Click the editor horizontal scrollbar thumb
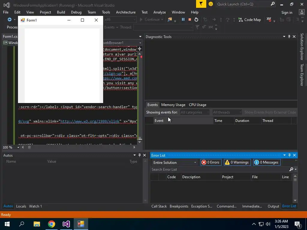The width and height of the screenshot is (307, 230). [x=29, y=147]
